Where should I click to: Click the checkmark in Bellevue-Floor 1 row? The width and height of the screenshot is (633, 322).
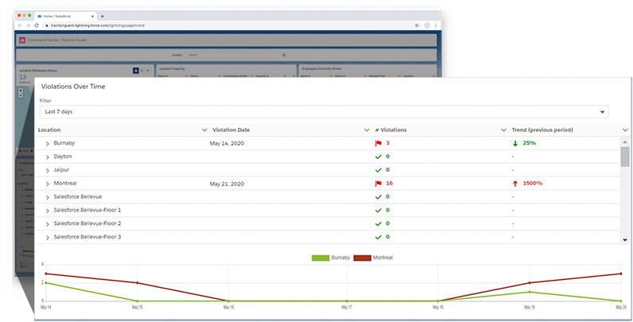[x=379, y=210]
